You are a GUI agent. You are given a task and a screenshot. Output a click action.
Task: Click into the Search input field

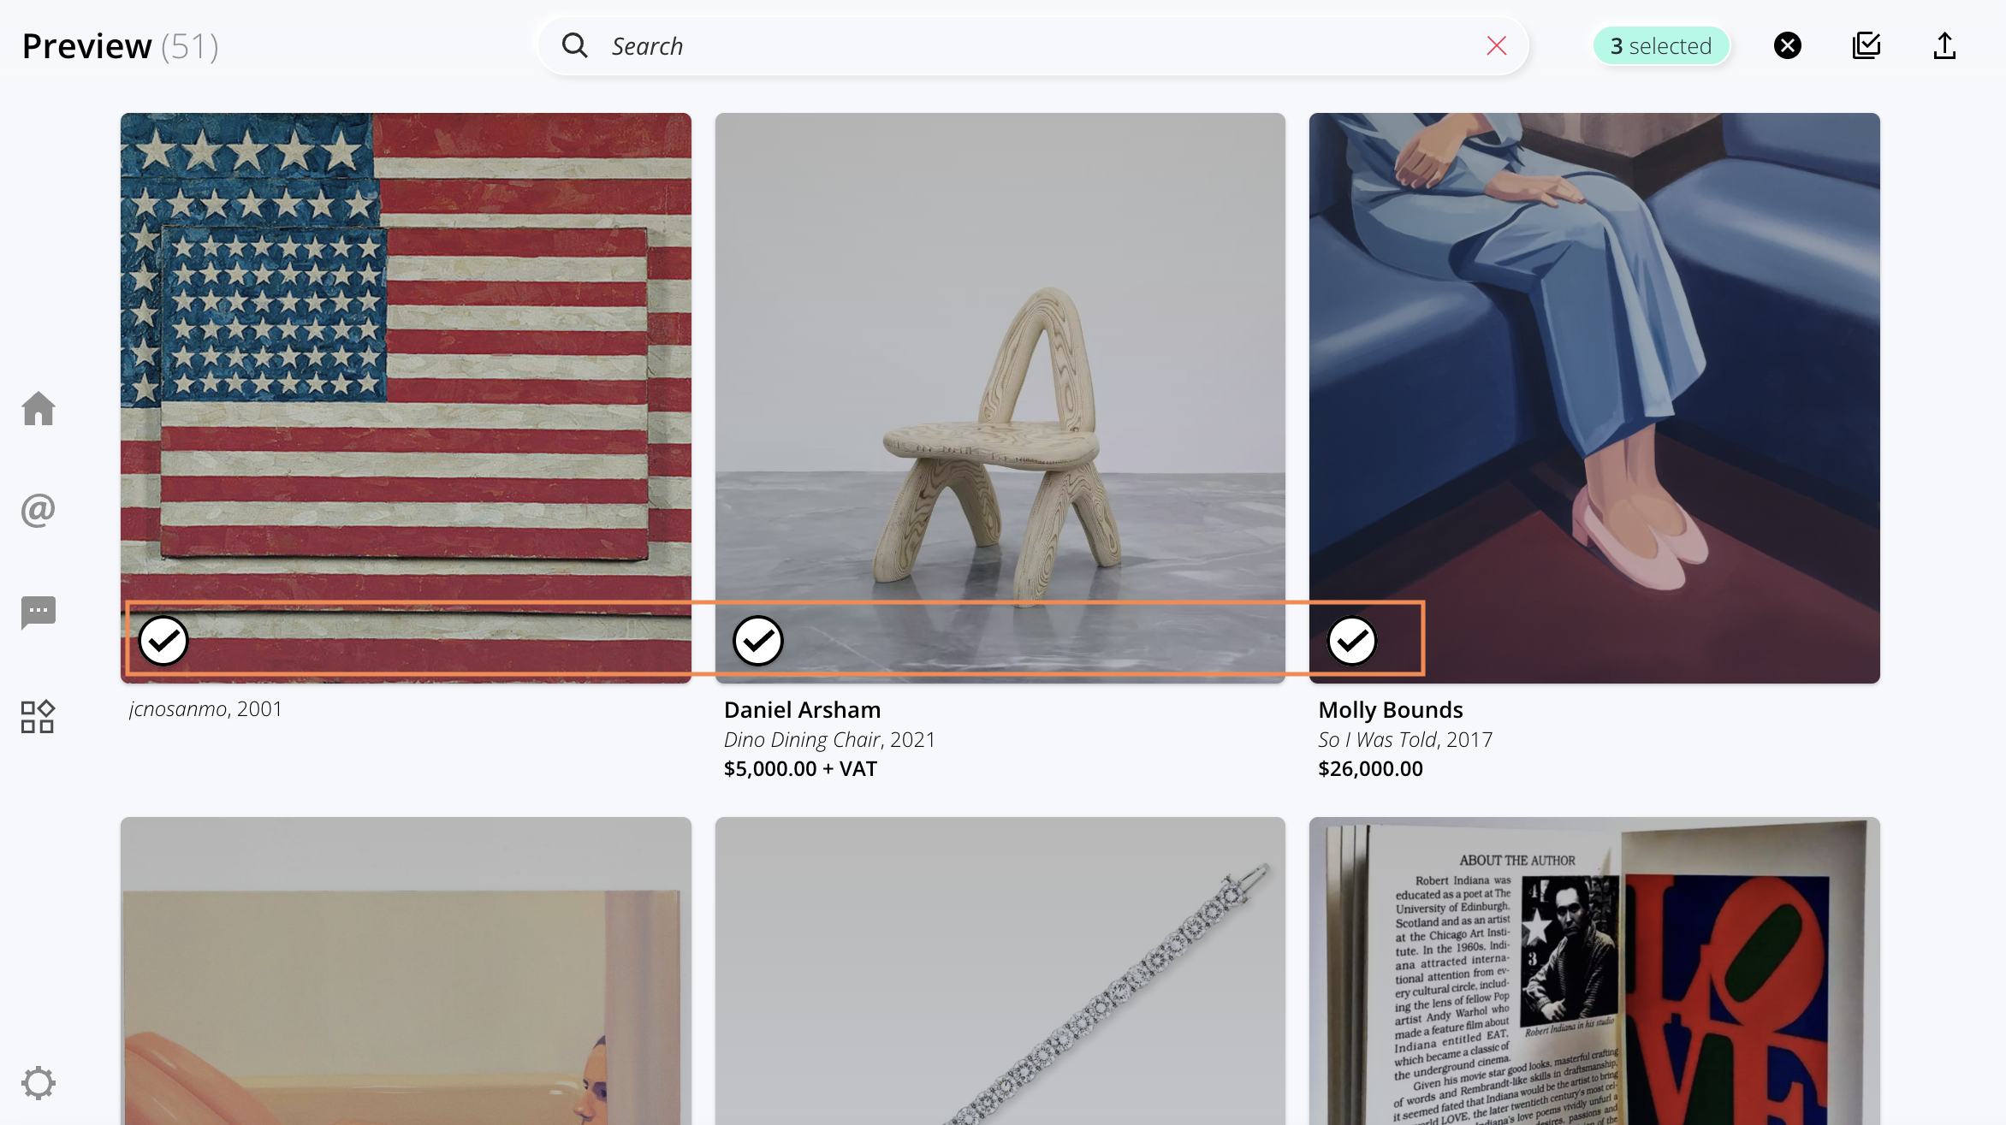tap(1027, 45)
